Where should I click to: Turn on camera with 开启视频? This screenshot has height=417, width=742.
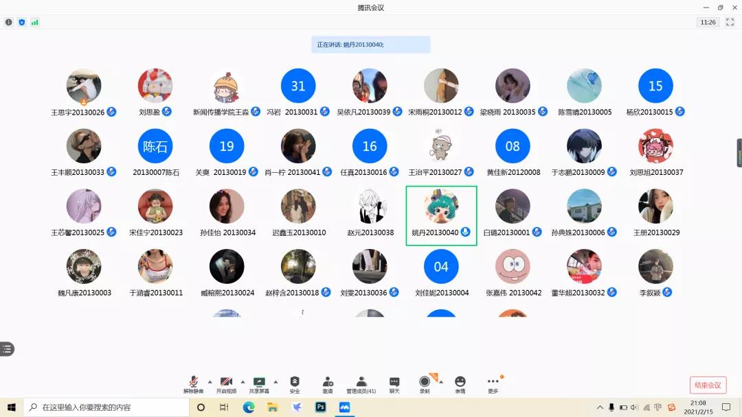pyautogui.click(x=226, y=384)
